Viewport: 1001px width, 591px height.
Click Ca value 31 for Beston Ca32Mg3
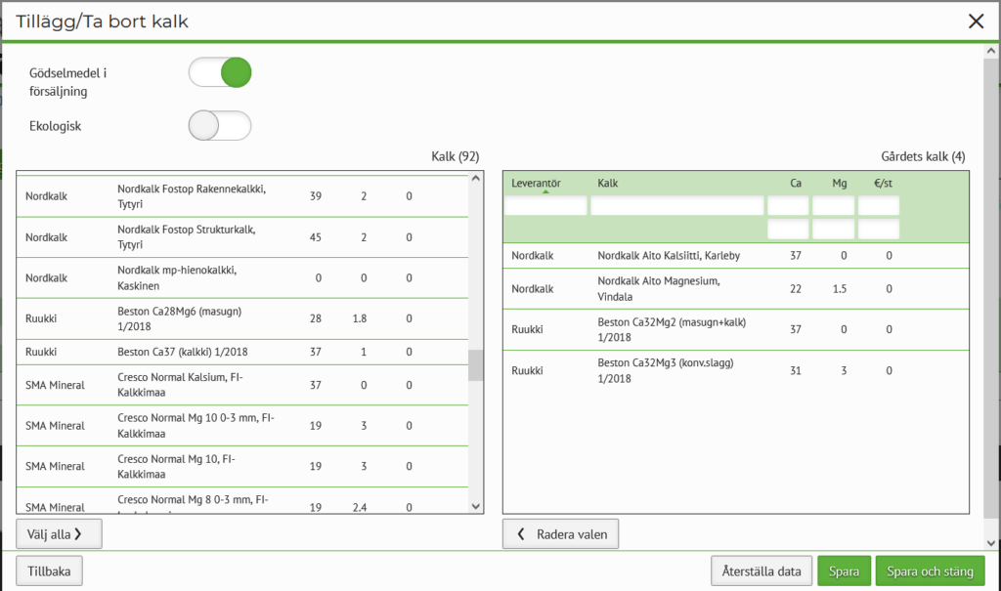pos(796,371)
